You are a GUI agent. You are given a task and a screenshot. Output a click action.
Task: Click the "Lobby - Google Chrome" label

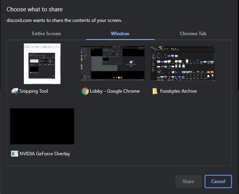[x=115, y=91]
